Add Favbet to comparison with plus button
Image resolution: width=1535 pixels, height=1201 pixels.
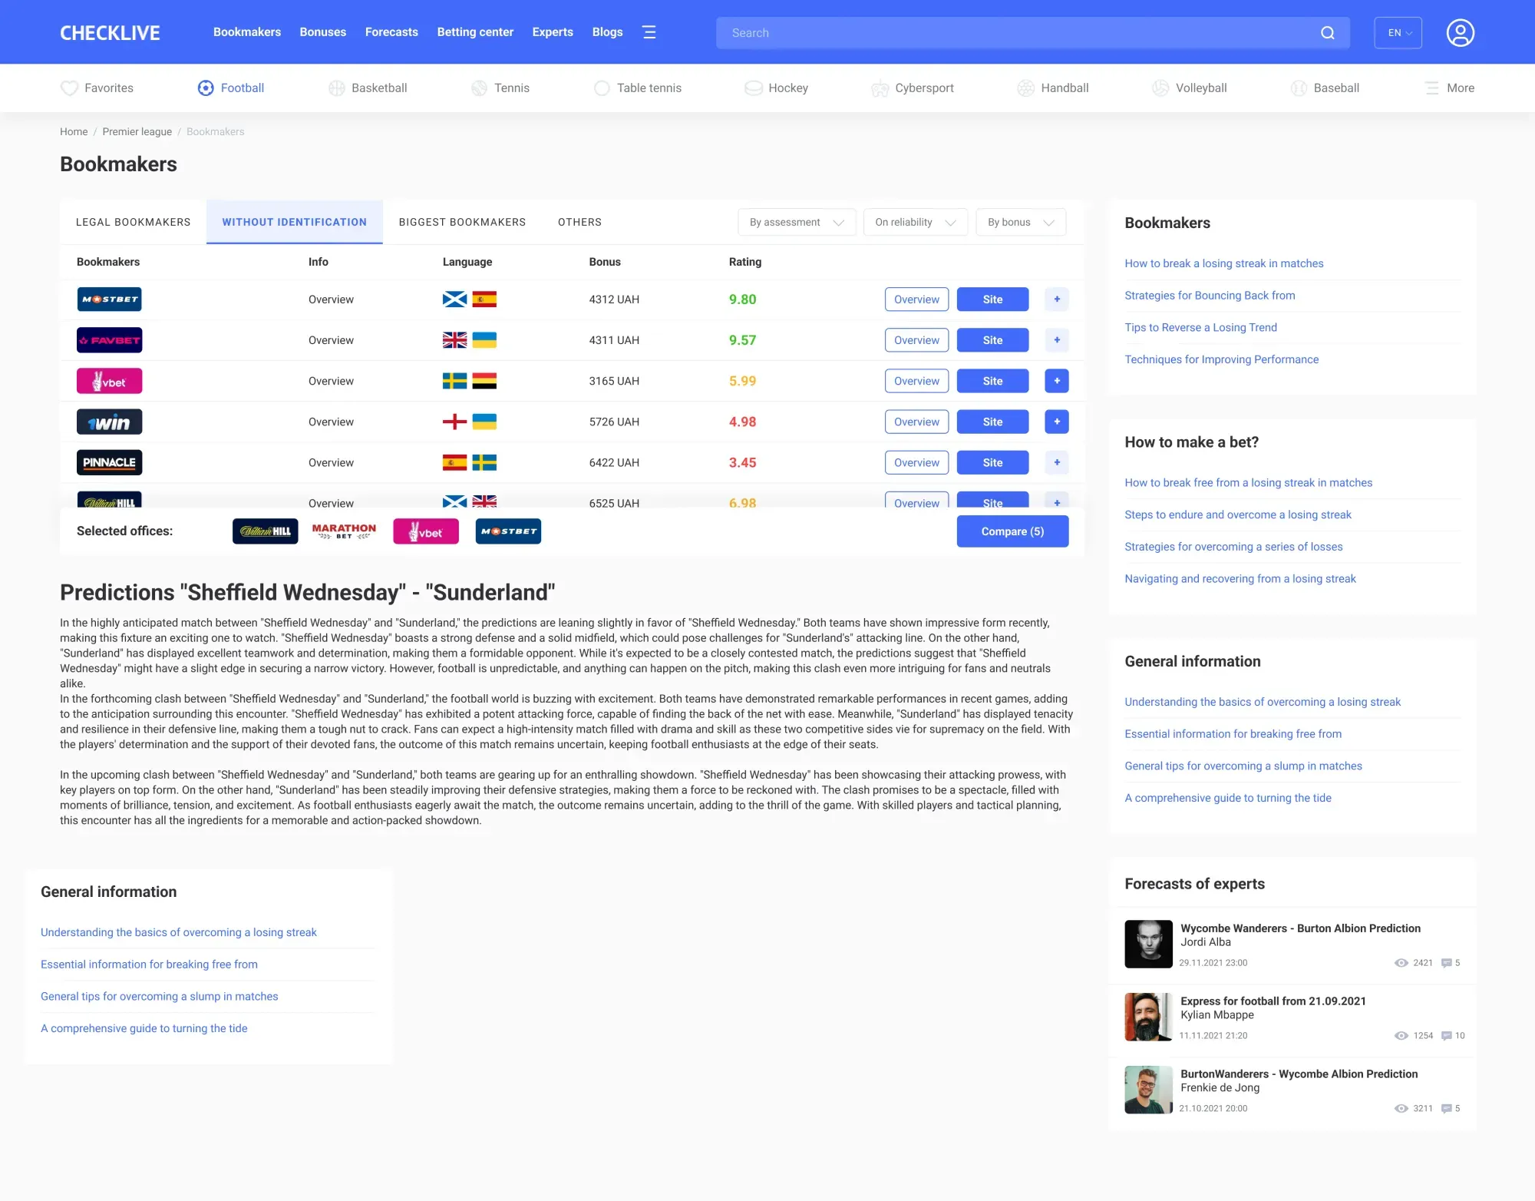1057,339
